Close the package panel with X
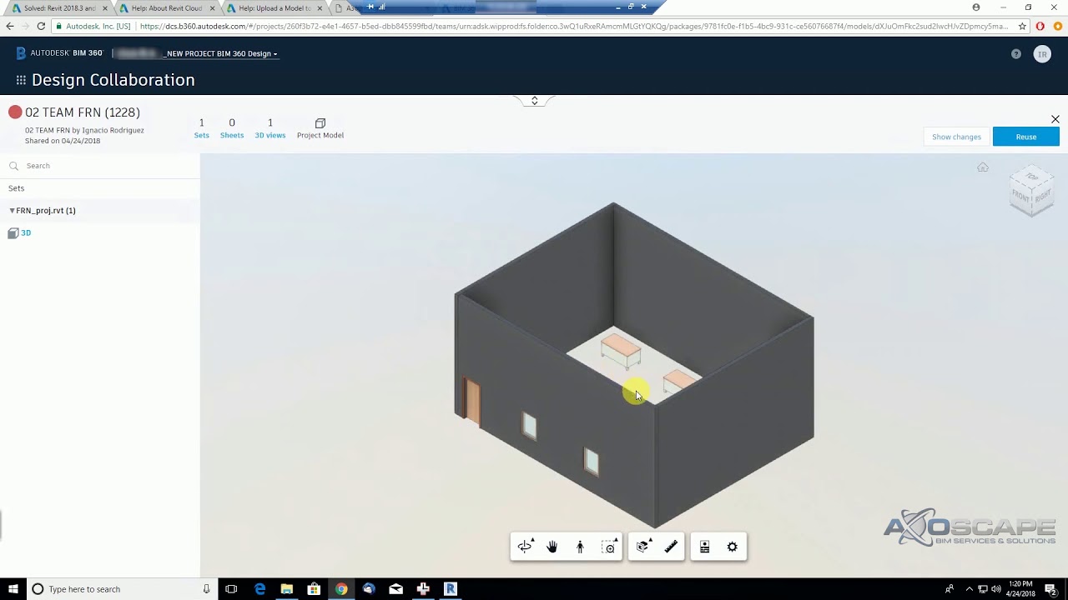 (x=1055, y=119)
